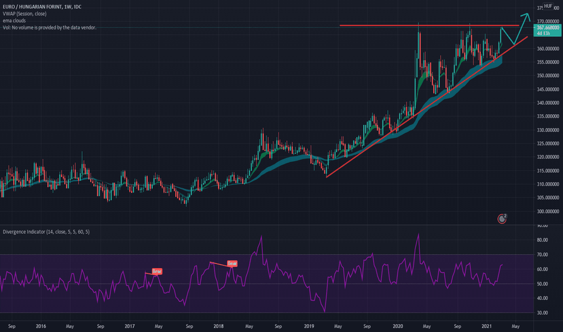Click the 310.000000 price axis label
Image resolution: width=563 pixels, height=332 pixels.
[x=548, y=184]
